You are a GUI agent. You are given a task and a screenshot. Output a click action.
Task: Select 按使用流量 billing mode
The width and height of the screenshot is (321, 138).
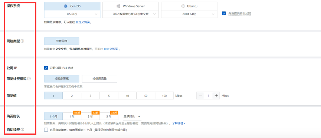[x=99, y=78]
